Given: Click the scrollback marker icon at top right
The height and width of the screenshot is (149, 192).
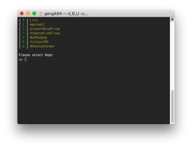Looking at the screenshot, I should [172, 19].
